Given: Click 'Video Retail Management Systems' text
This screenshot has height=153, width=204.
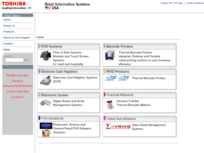Looking at the screenshot, I should point(149,127).
